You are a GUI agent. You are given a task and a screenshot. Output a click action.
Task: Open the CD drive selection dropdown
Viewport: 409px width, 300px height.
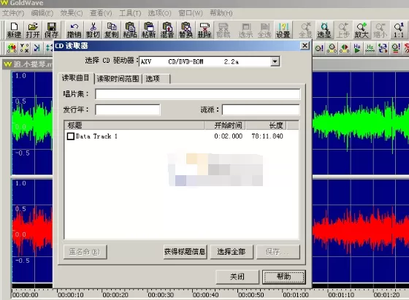tap(275, 62)
